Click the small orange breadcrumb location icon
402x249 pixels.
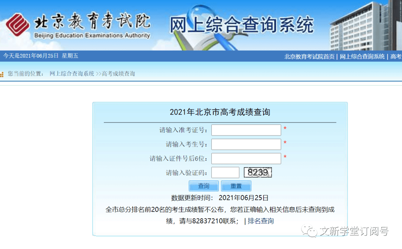point(2,74)
